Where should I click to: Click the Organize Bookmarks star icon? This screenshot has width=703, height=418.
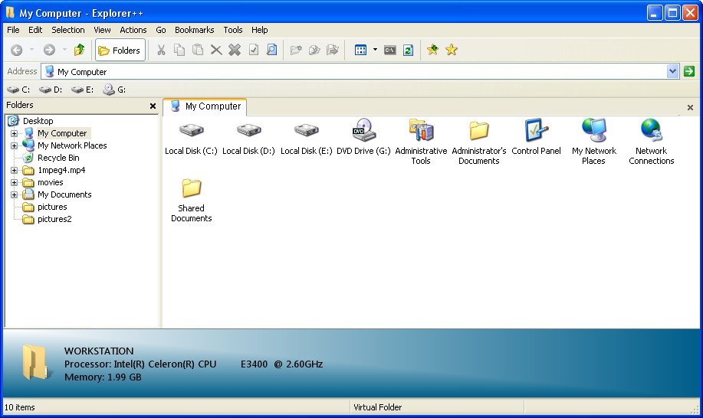click(x=452, y=50)
